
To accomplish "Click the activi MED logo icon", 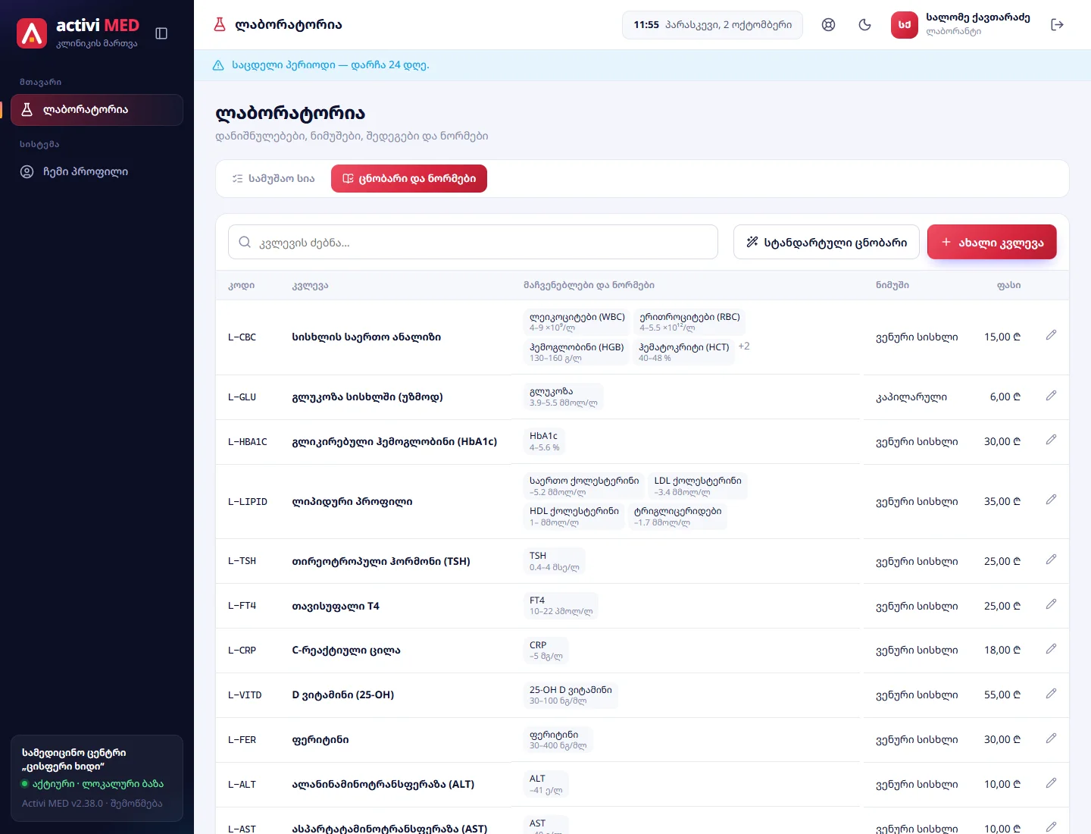I will (32, 33).
